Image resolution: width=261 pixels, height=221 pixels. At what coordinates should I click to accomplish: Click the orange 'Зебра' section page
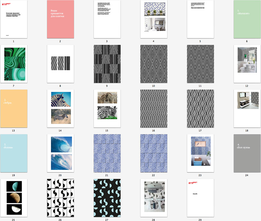tap(13, 108)
